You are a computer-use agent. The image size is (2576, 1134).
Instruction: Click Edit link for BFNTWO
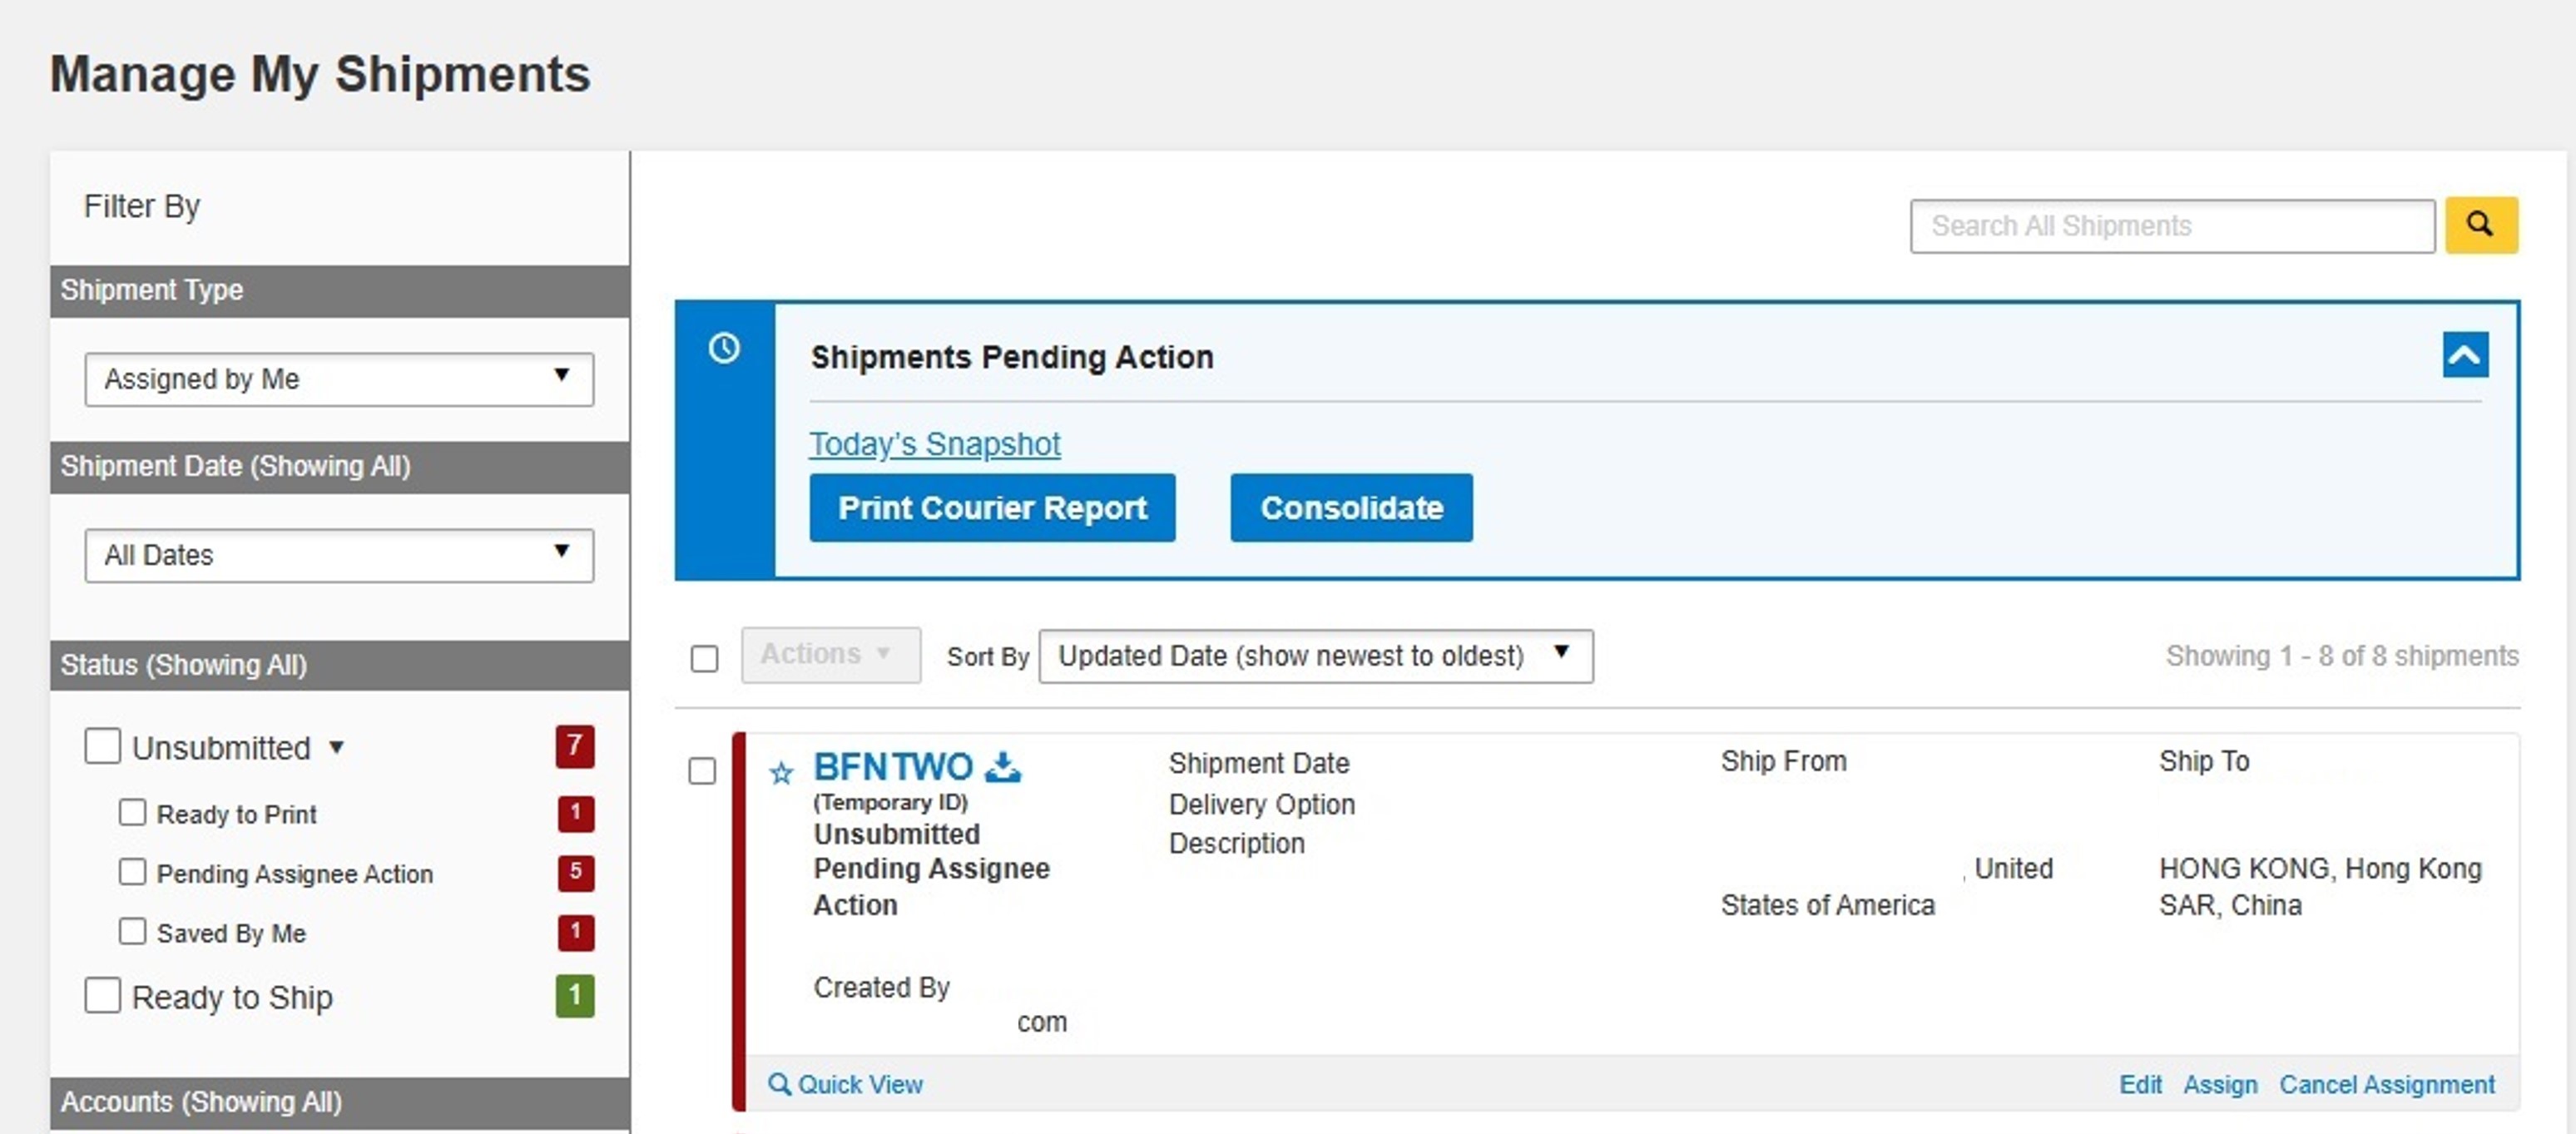point(2140,1084)
